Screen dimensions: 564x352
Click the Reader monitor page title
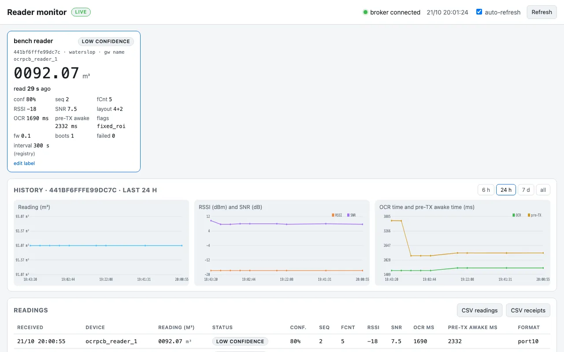(37, 12)
